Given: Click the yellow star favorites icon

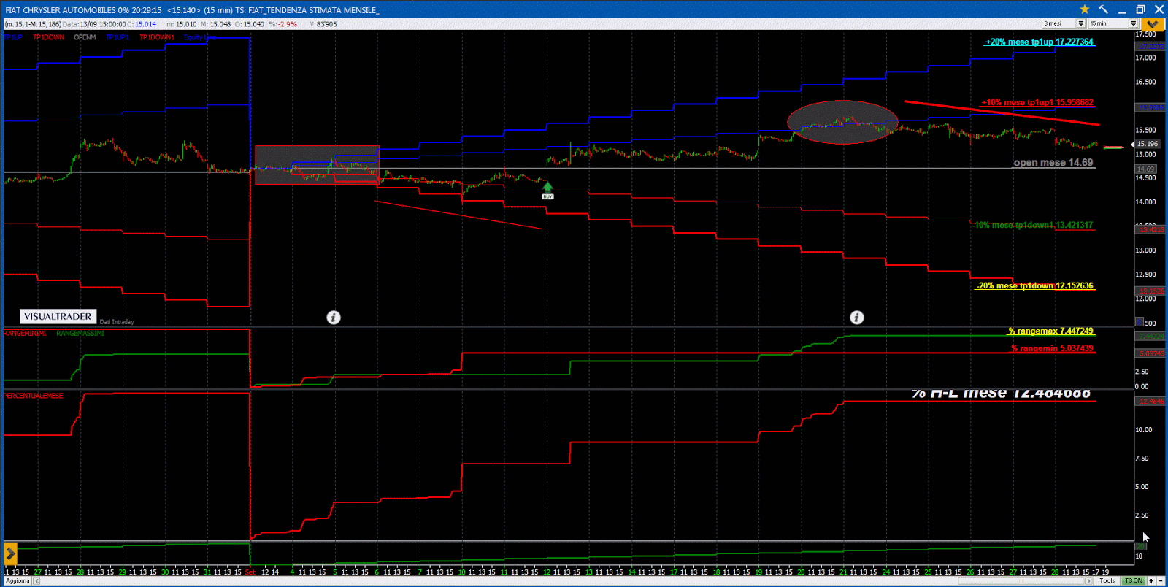Looking at the screenshot, I should pos(1085,9).
